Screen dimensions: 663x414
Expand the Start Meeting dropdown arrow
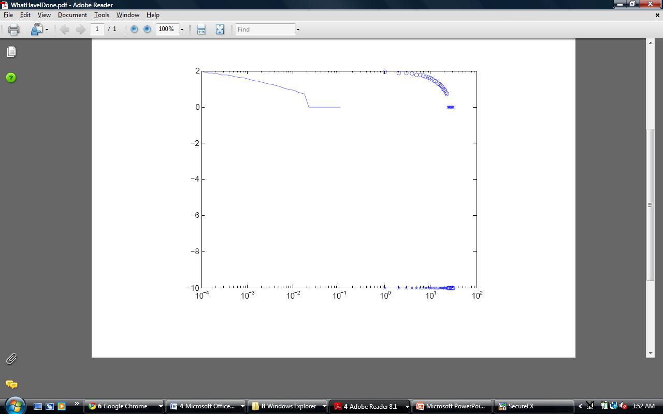(47, 29)
